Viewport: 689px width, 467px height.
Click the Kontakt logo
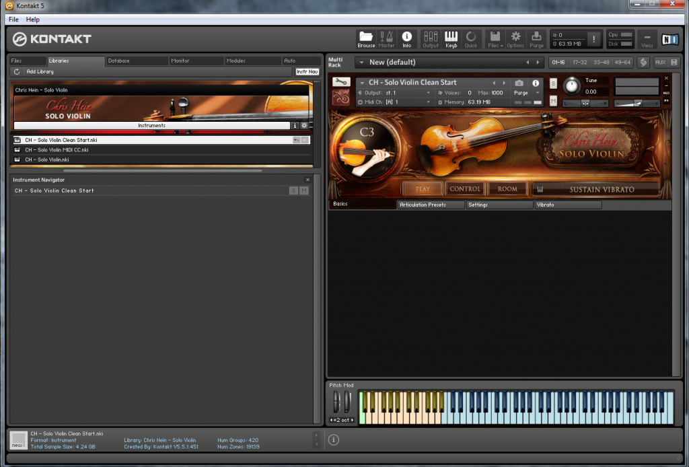pos(52,39)
